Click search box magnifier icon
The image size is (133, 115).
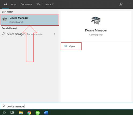3,106
